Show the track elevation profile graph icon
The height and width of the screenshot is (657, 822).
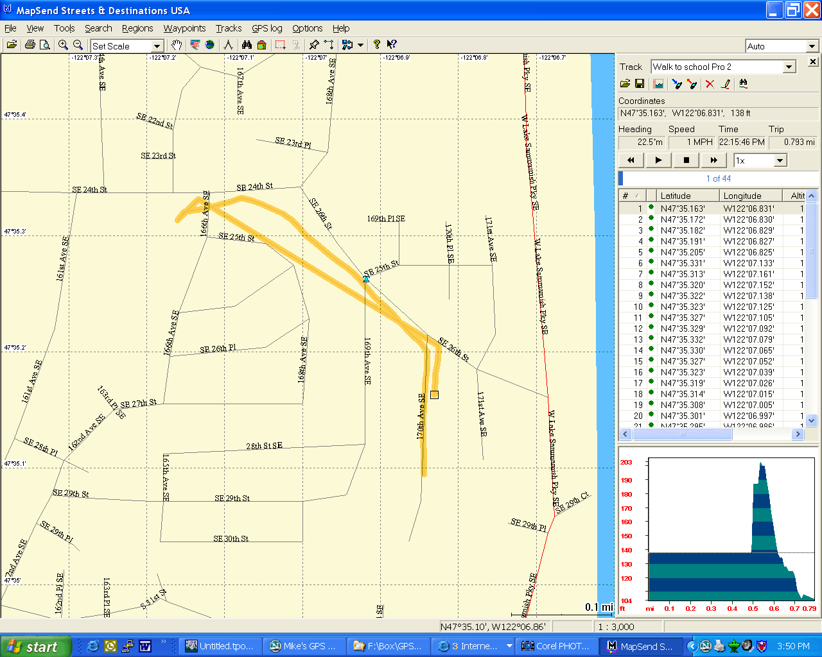pyautogui.click(x=658, y=84)
